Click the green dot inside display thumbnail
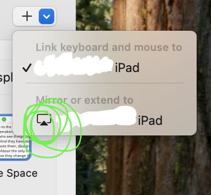The width and height of the screenshot is (211, 195). coord(4,119)
